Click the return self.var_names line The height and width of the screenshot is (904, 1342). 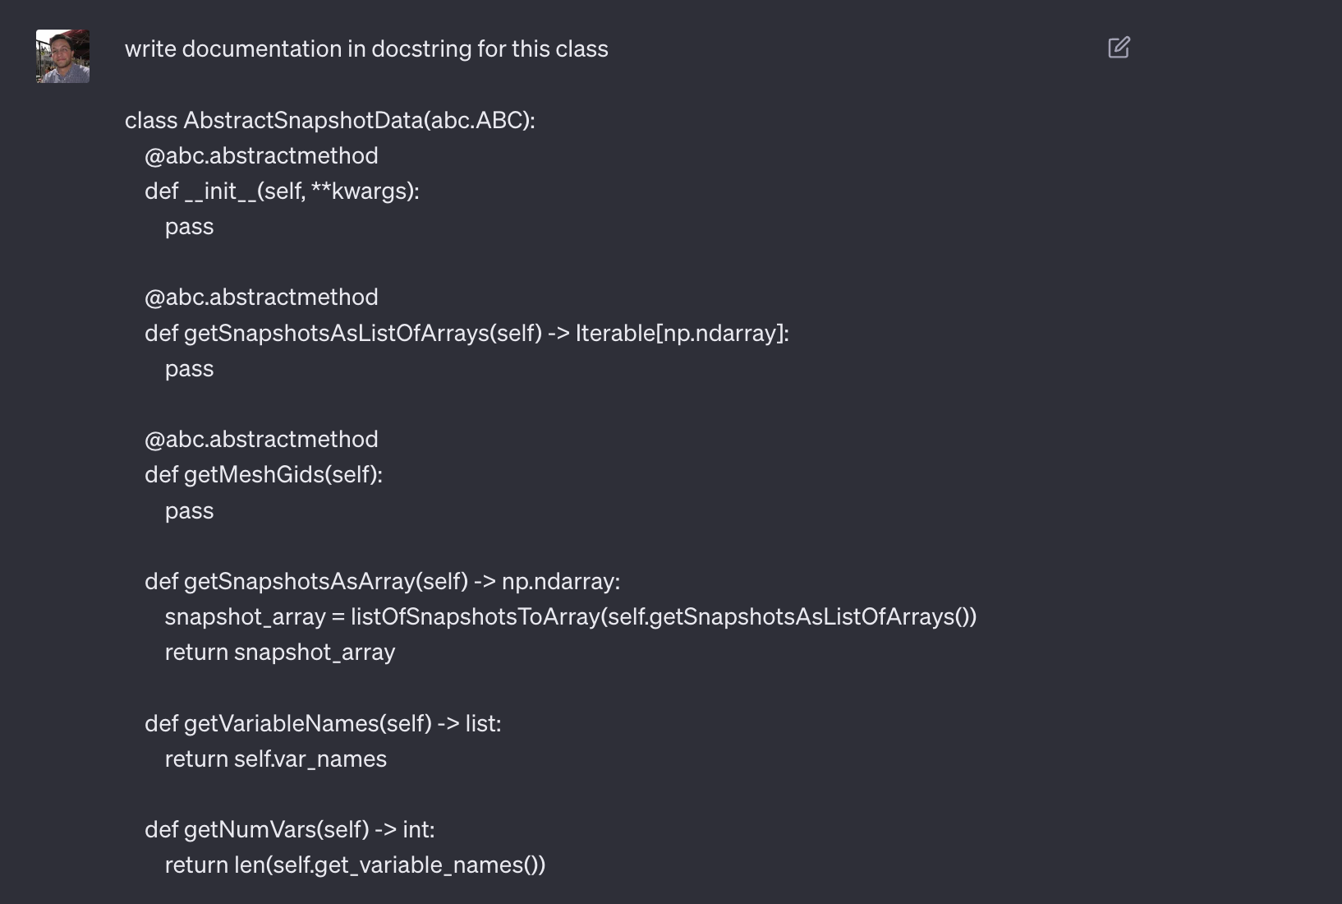[x=276, y=759]
